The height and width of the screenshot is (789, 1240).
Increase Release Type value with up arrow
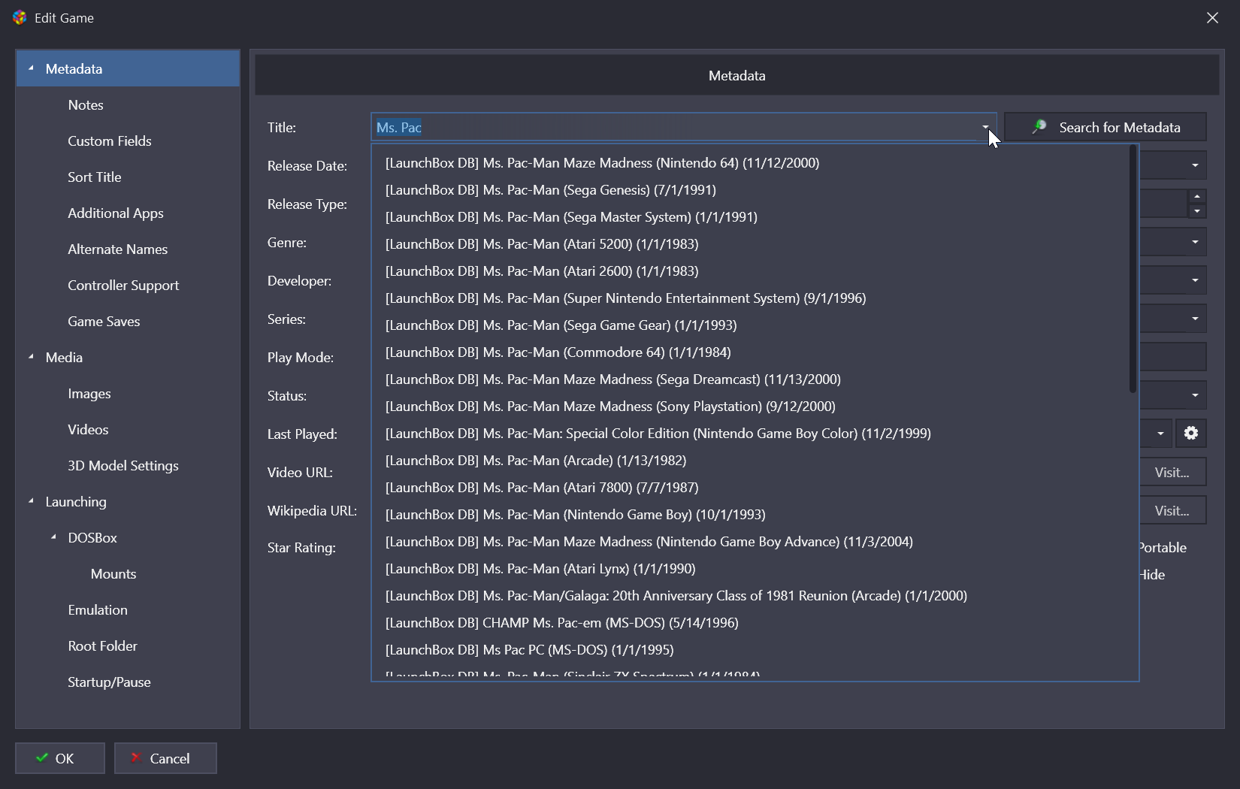point(1196,196)
